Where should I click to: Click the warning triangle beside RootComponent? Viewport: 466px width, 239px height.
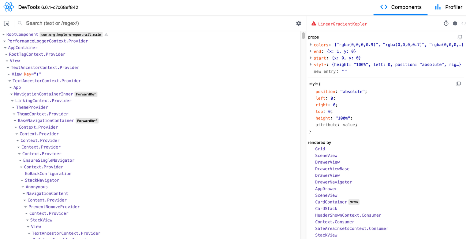106,35
